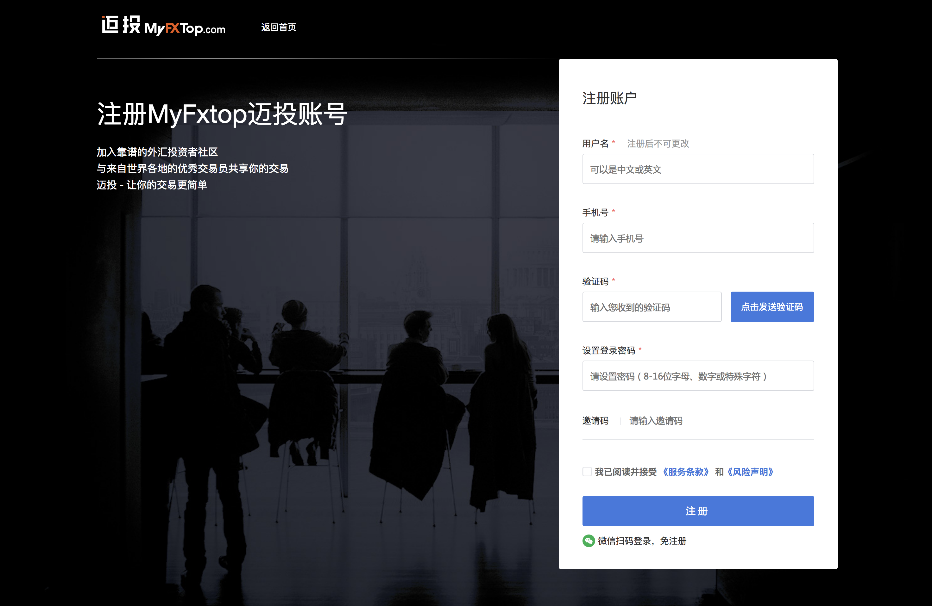Open the 《服务条款》 link
The height and width of the screenshot is (606, 932).
coord(685,472)
